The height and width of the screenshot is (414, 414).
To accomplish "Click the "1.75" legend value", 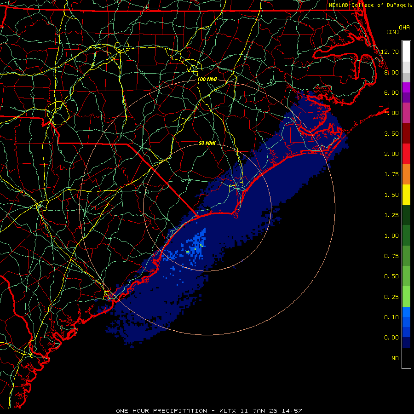I will [x=391, y=174].
